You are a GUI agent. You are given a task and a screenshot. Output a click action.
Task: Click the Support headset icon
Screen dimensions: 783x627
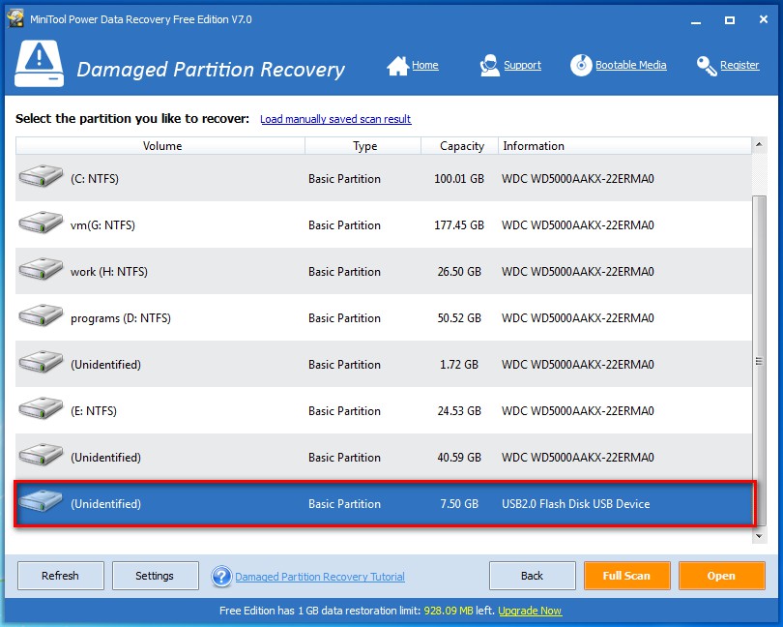(x=490, y=66)
